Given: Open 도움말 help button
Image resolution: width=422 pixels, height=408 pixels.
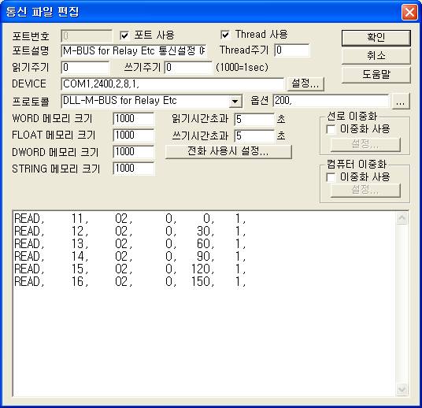Looking at the screenshot, I should 376,74.
